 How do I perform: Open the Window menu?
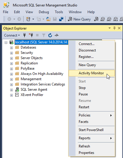pos(75,12)
